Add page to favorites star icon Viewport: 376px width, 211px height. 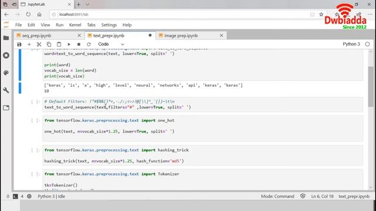(321, 15)
